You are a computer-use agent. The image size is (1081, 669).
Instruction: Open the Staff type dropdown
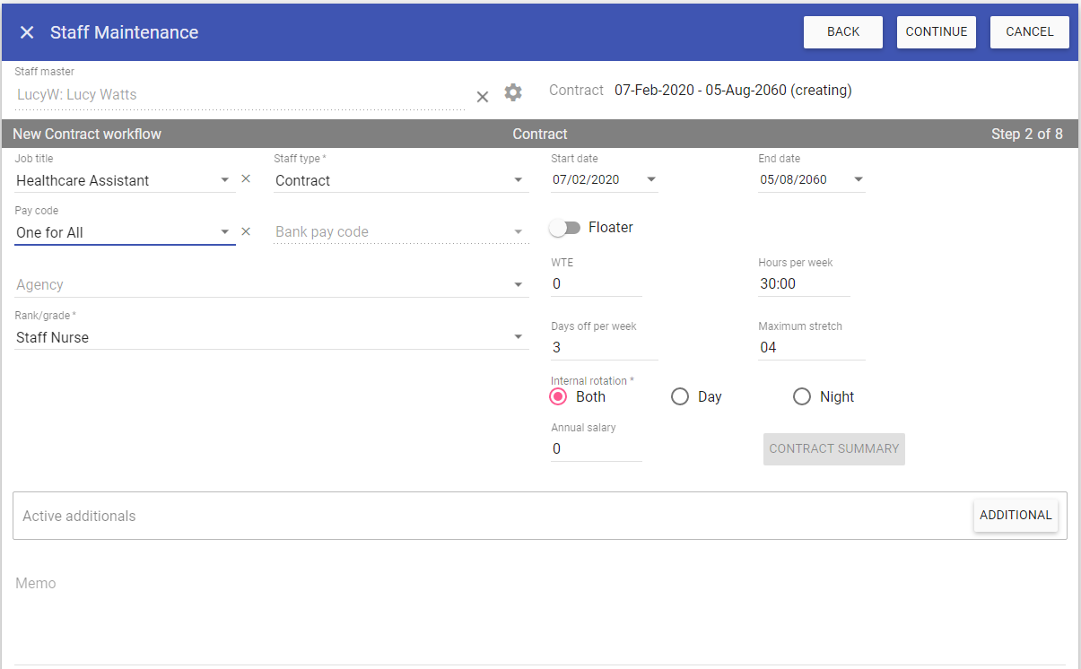519,180
